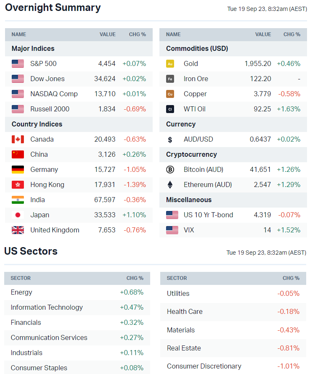Click the Gold commodity icon
The image size is (315, 374).
[170, 64]
